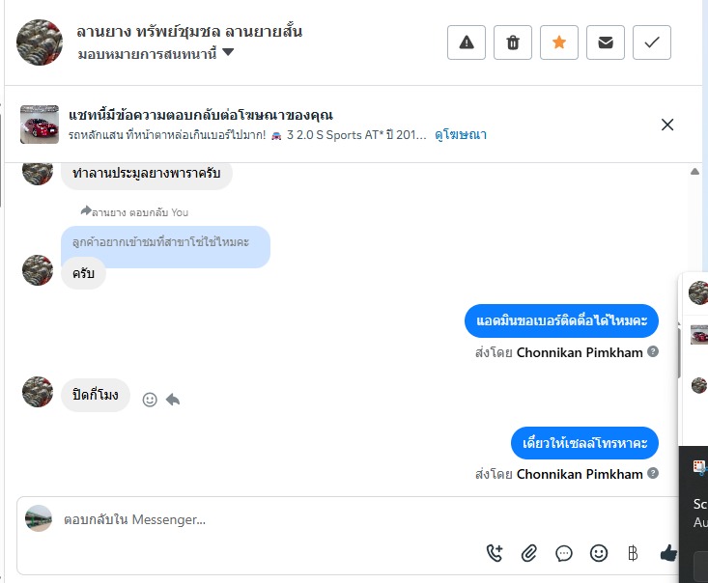Screen dimensions: 708x583
Task: Expand the มอบหมายการสนทนานี้ assignment dropdown
Action: coord(228,53)
